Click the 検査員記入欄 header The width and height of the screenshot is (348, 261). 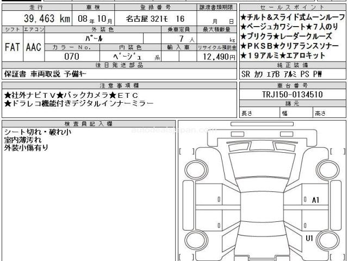coord(88,124)
